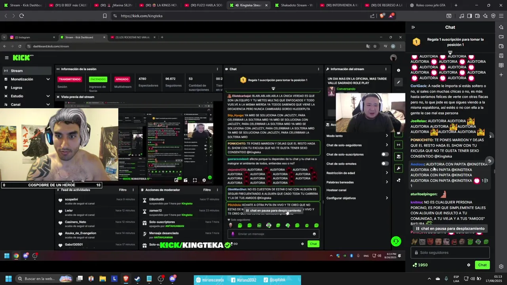The width and height of the screenshot is (507, 285).
Task: Go back to the previous page
Action: (x=6, y=16)
